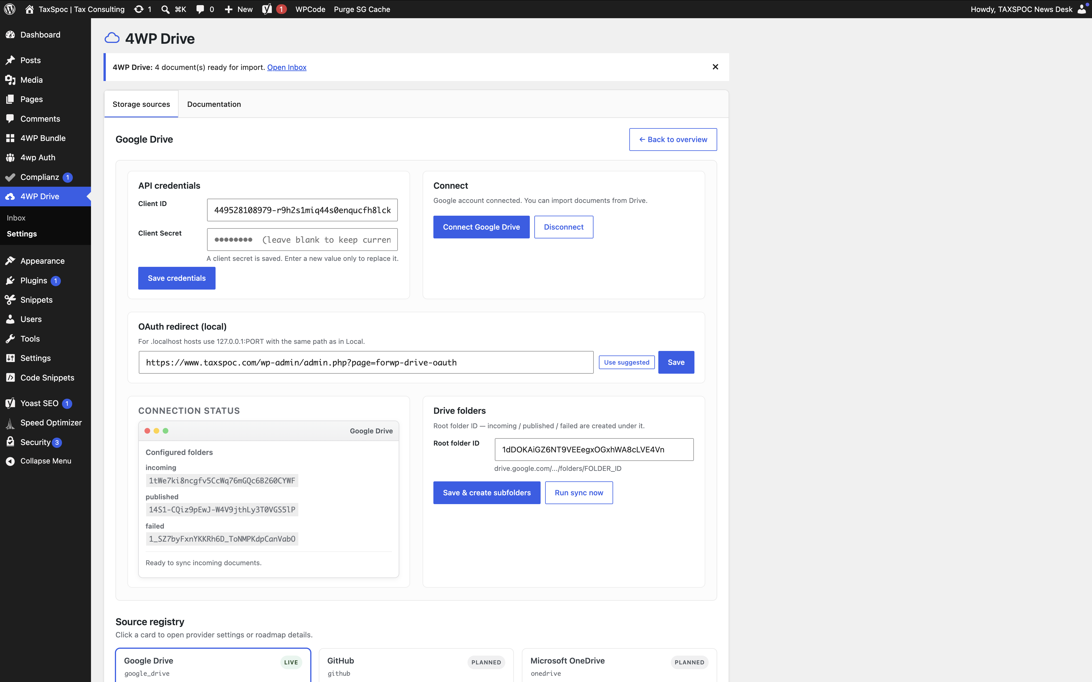1092x682 pixels.
Task: Select Purge SG Cache in admin bar
Action: tap(362, 9)
